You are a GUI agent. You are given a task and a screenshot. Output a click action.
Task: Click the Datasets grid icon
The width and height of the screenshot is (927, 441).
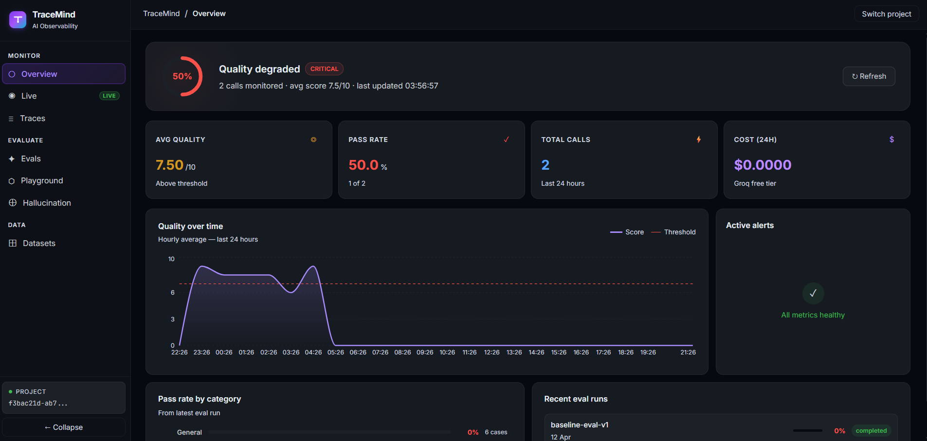[x=13, y=243]
